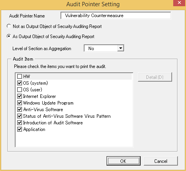Enable the OS (user) checkbox

[19, 90]
